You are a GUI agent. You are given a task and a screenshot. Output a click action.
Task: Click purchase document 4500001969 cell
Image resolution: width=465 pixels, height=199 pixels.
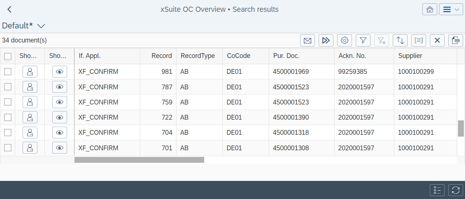(x=291, y=72)
